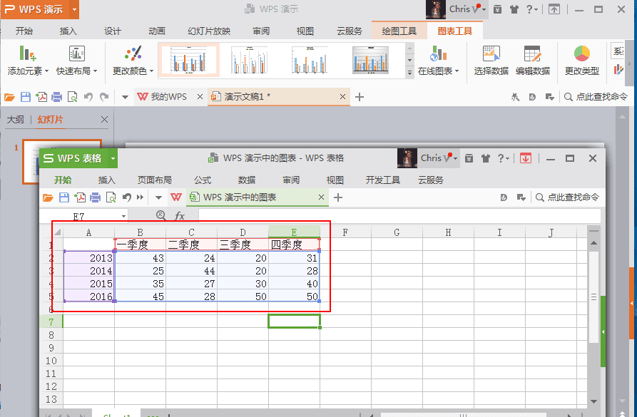The height and width of the screenshot is (417, 637).
Task: Switch to 我的WPS document tab
Action: pyautogui.click(x=168, y=97)
